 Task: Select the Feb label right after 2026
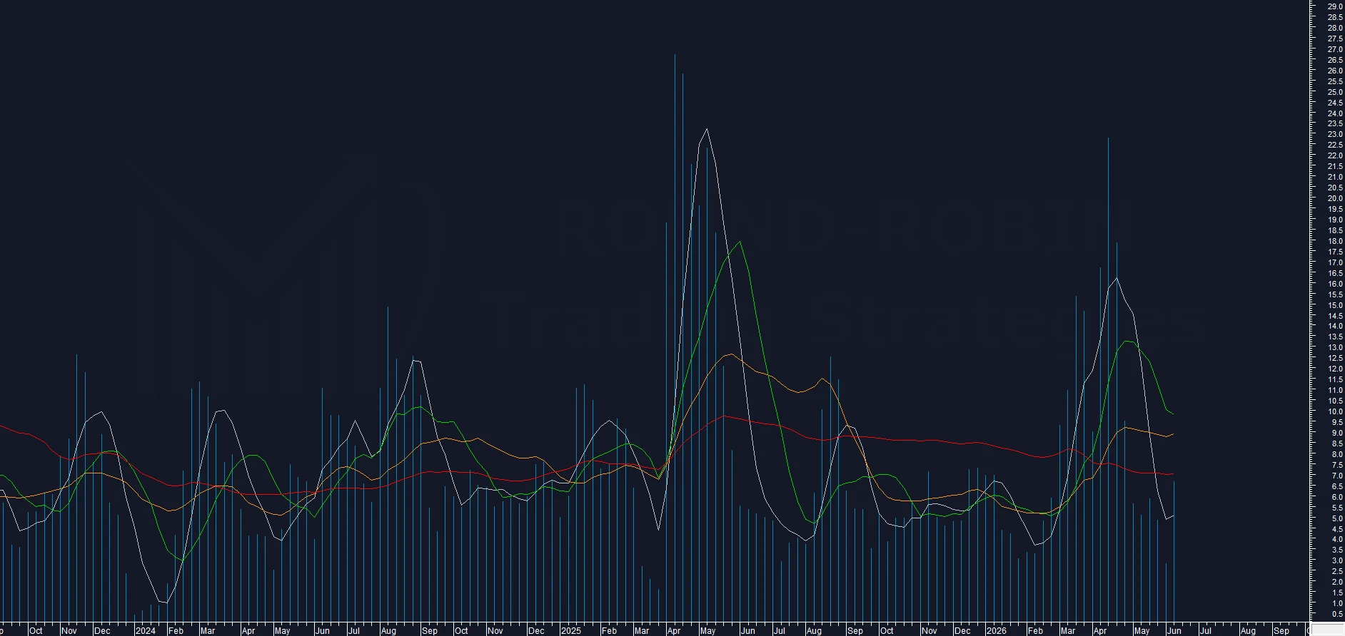click(1035, 631)
